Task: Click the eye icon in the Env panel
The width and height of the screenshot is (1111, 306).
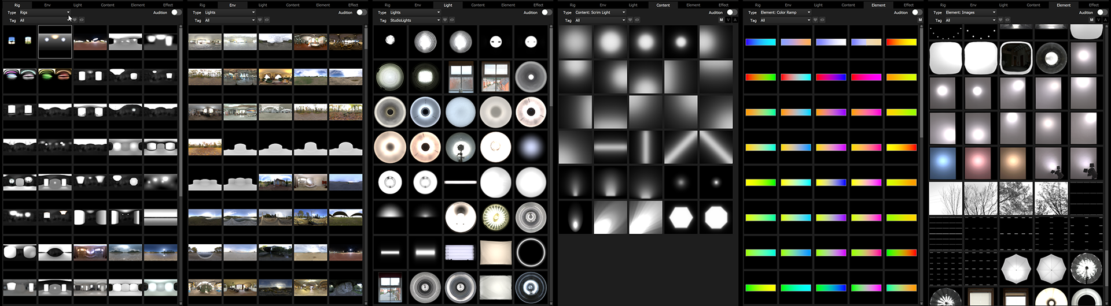Action: pyautogui.click(x=267, y=20)
